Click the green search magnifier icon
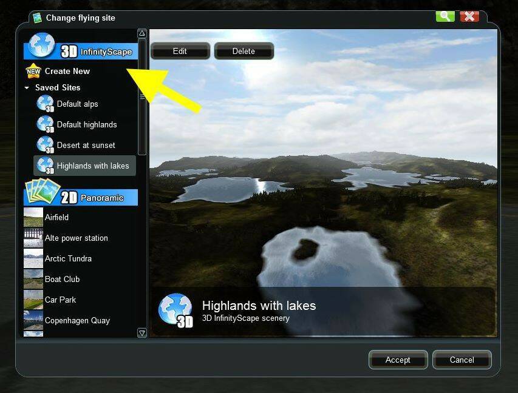 coord(445,16)
